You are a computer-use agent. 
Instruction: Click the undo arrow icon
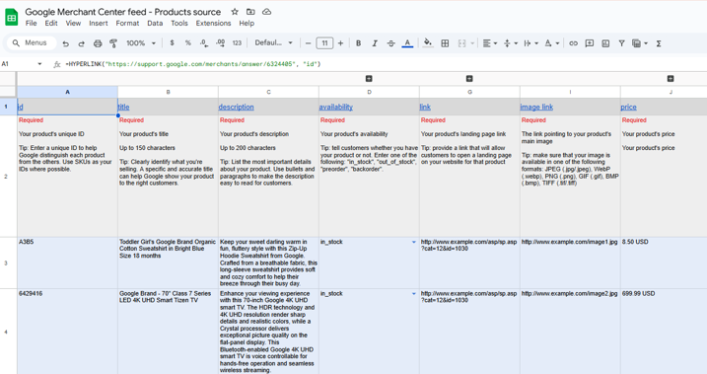tap(66, 43)
